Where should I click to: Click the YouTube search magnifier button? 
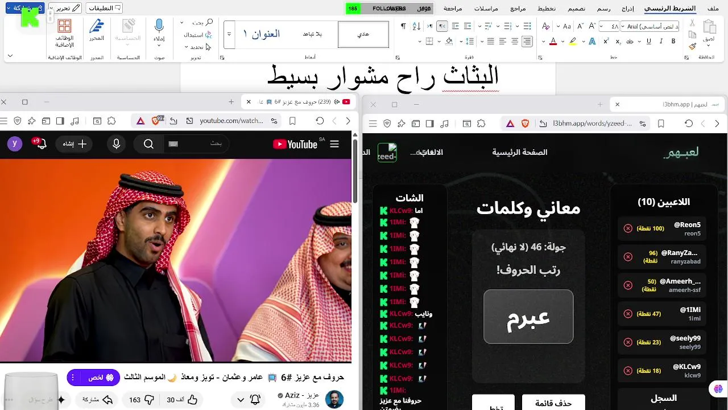pos(148,144)
